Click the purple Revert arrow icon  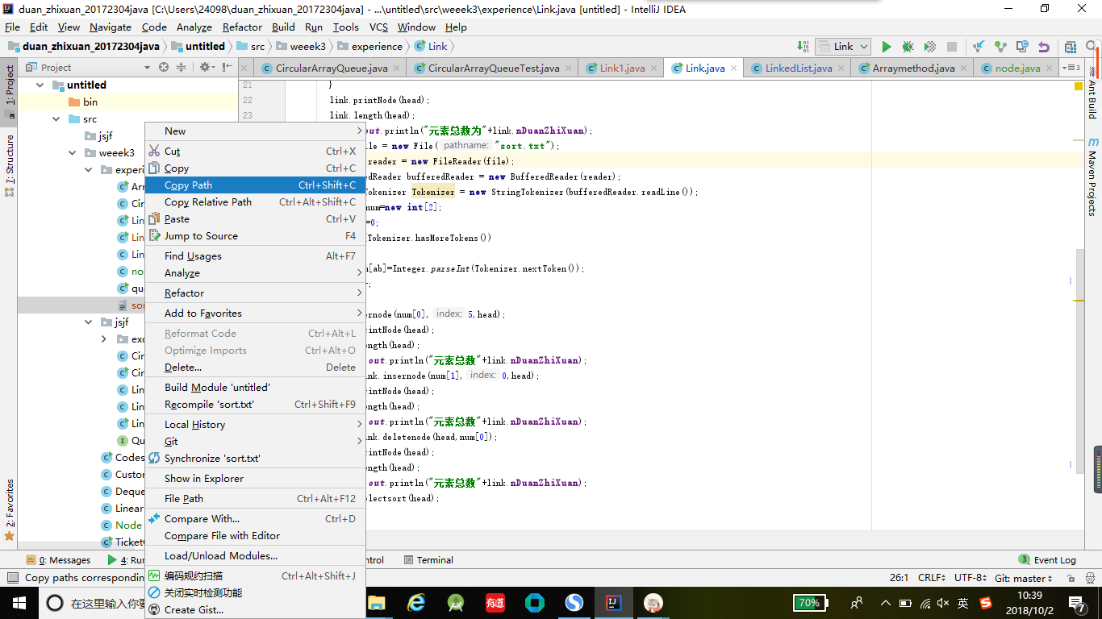click(x=1044, y=47)
